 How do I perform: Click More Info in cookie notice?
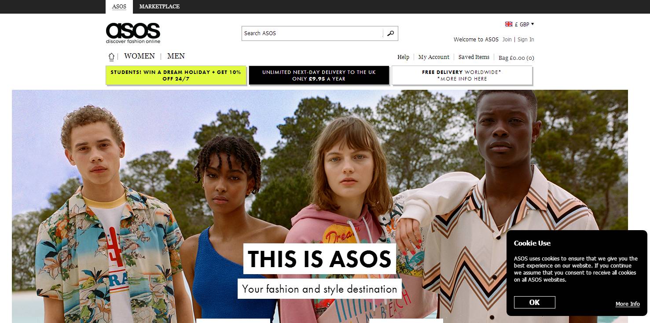coord(628,304)
